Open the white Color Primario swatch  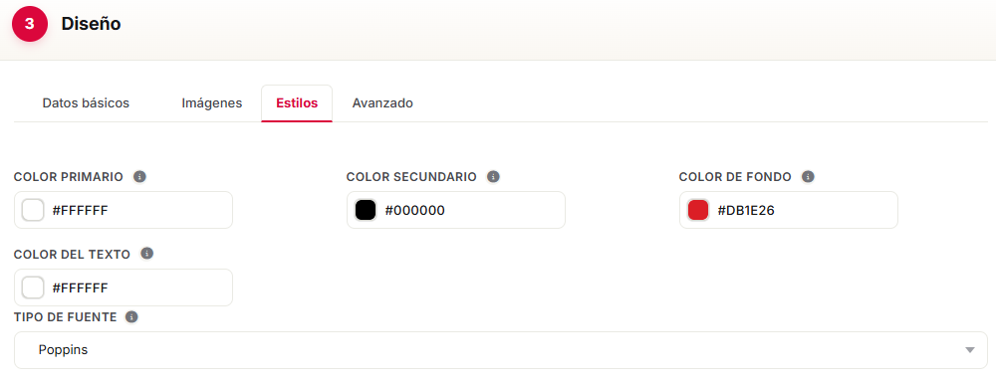[x=33, y=211]
